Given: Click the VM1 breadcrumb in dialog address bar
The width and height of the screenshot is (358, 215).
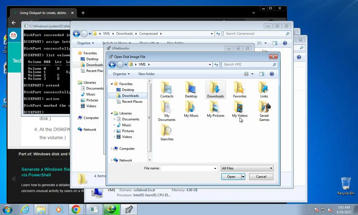Looking at the screenshot, I should point(142,64).
